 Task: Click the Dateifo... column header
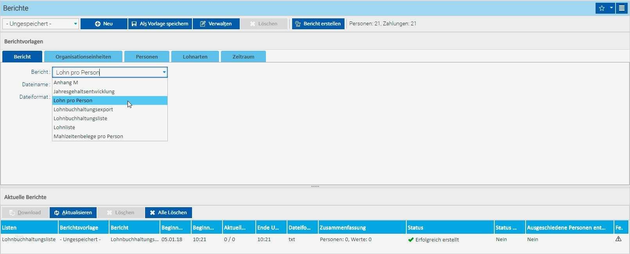pos(302,227)
